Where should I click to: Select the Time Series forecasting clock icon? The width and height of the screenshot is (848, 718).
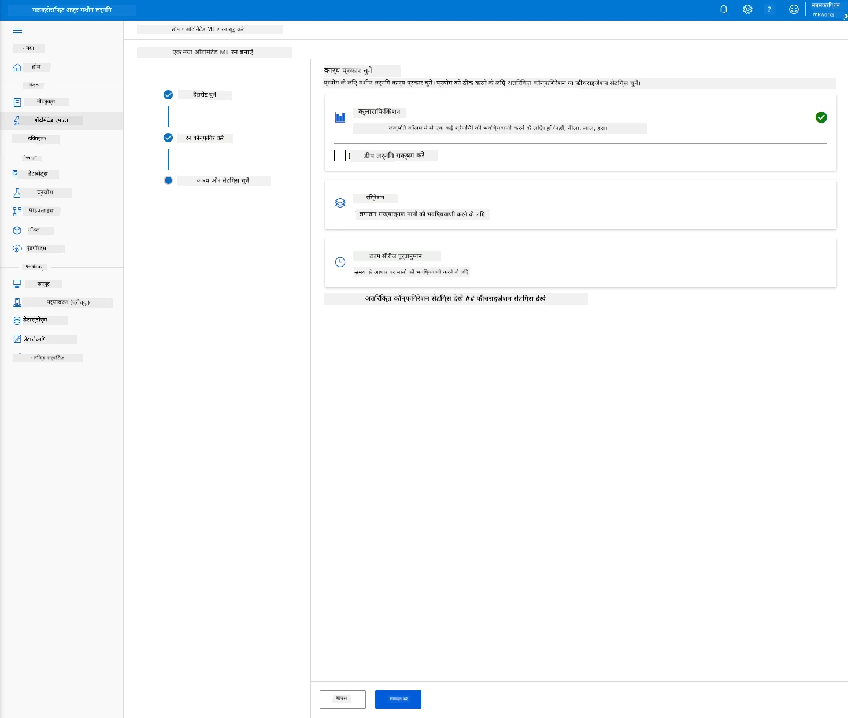coord(340,262)
